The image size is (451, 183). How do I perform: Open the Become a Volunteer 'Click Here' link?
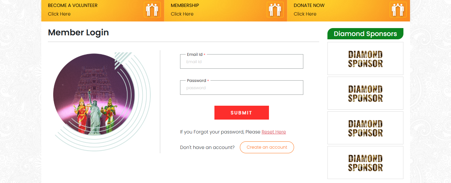click(59, 14)
